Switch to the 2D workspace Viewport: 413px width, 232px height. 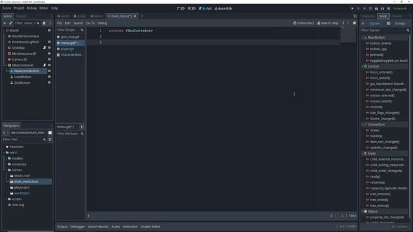point(181,8)
